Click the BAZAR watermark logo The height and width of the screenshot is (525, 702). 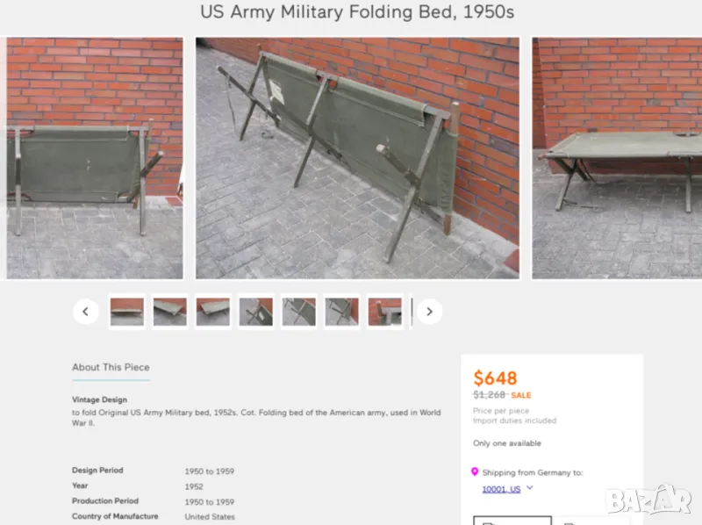648,500
